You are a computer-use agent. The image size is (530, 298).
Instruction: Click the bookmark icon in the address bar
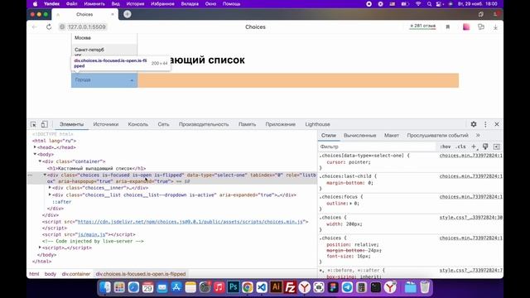[x=448, y=27]
